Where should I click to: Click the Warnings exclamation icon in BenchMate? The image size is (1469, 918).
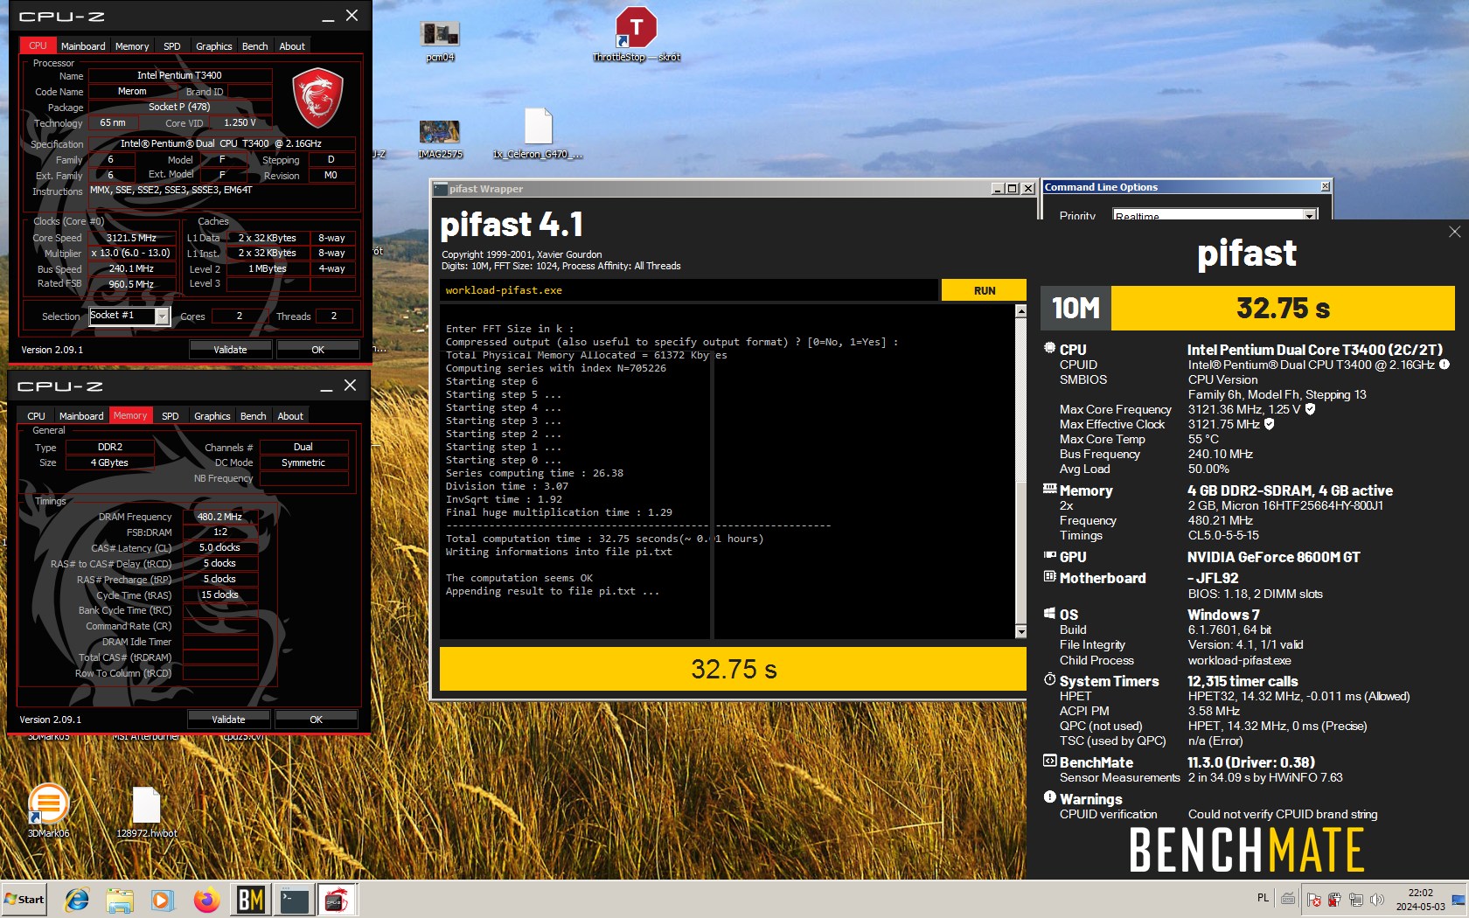tap(1049, 797)
